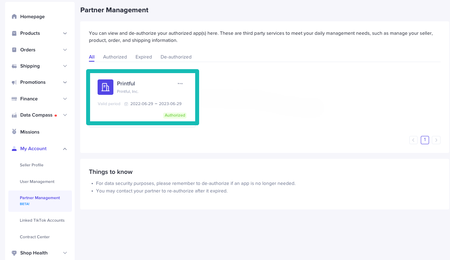Select the Shipping icon in sidebar

tap(14, 66)
